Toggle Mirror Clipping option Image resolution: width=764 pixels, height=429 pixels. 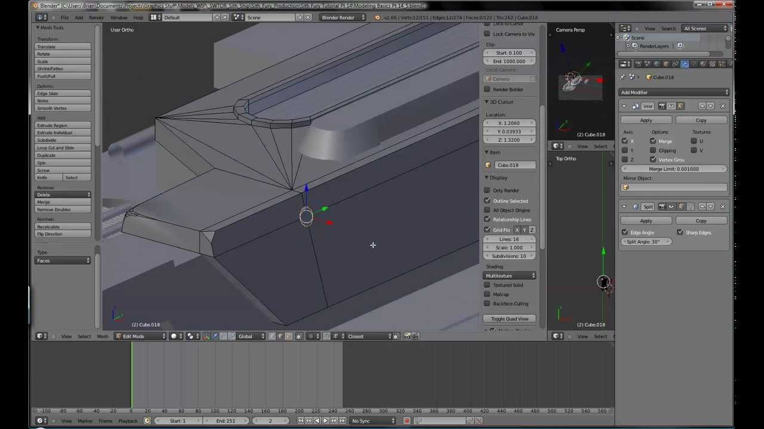tap(653, 150)
